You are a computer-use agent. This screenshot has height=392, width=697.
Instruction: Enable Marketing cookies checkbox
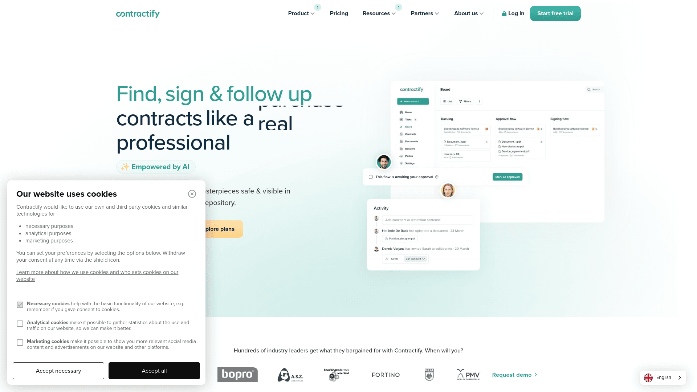pos(20,343)
